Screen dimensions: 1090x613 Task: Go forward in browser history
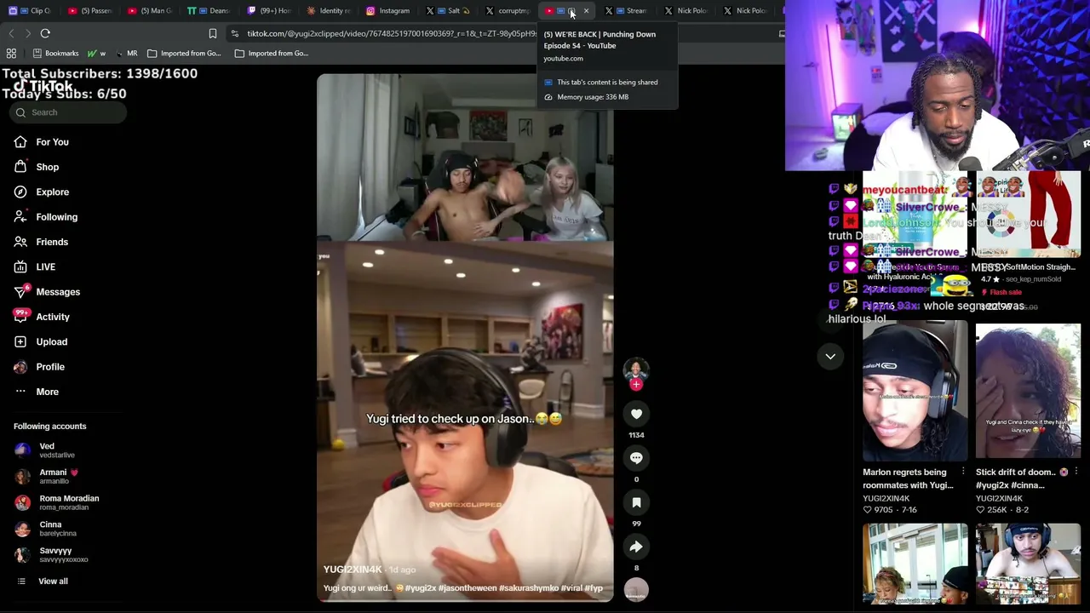27,34
